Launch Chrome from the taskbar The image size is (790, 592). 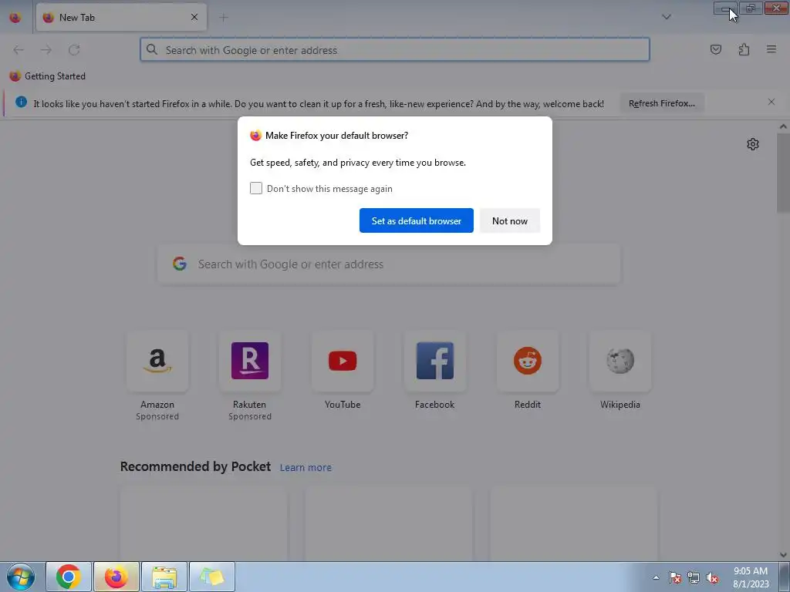pos(69,577)
